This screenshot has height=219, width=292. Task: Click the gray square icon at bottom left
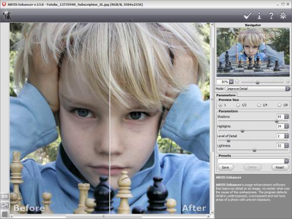tap(5, 214)
